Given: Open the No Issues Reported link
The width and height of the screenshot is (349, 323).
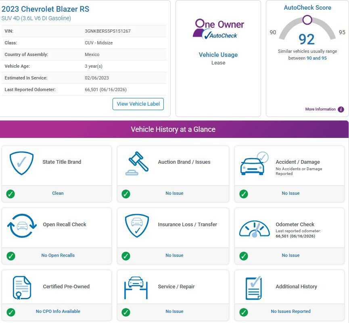Looking at the screenshot, I should (x=290, y=311).
